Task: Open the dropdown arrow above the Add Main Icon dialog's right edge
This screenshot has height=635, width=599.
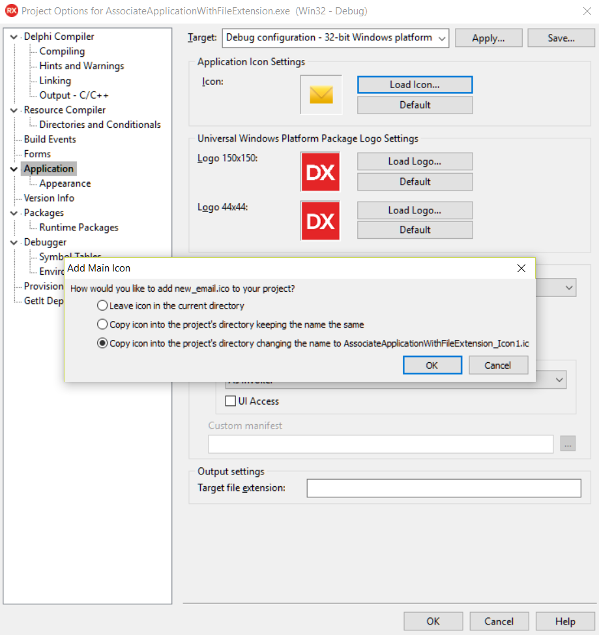Action: point(568,288)
